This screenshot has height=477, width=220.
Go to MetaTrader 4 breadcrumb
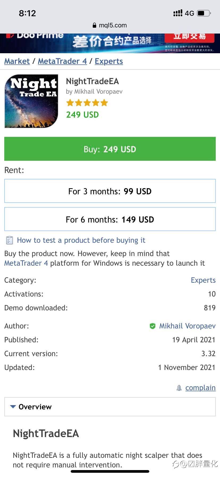(62, 61)
